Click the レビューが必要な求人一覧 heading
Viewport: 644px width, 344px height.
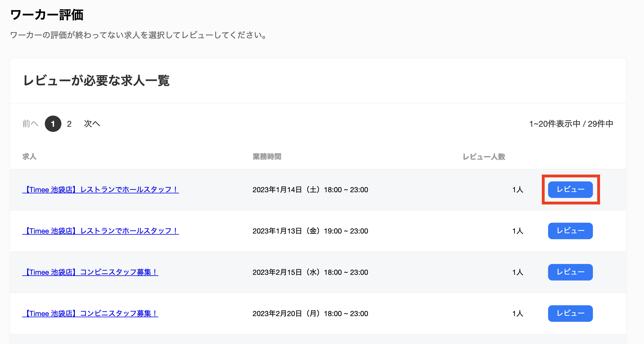tap(96, 81)
